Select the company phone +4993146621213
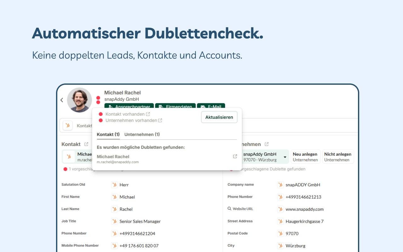The image size is (403, 252). (304, 197)
